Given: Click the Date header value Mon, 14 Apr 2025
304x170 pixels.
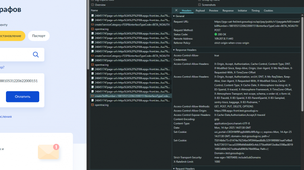Looking at the screenshot, I should (x=233, y=128).
